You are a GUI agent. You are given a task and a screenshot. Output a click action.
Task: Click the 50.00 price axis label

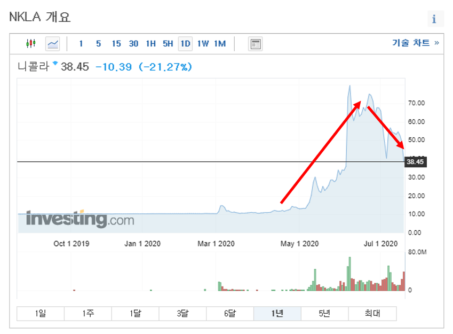[x=416, y=140]
